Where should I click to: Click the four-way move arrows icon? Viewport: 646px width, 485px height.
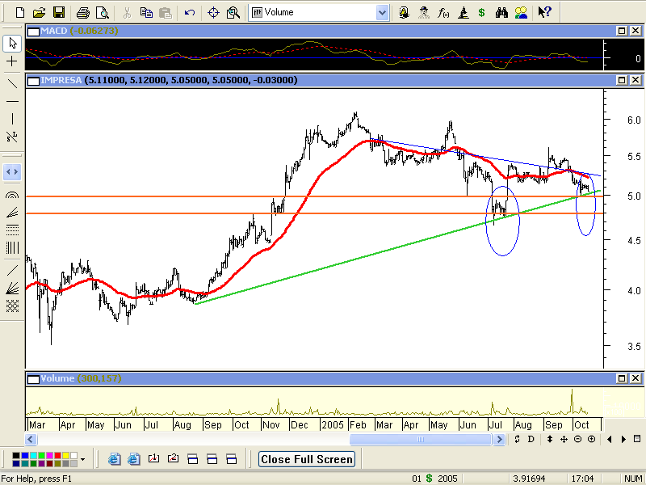[x=564, y=439]
